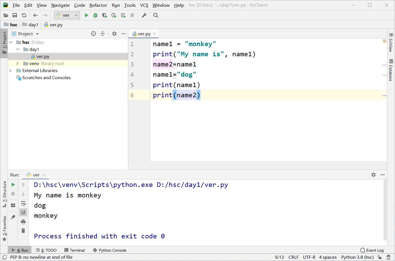The width and height of the screenshot is (395, 261).
Task: Toggle scroll to end in Run console
Action: tap(23, 212)
